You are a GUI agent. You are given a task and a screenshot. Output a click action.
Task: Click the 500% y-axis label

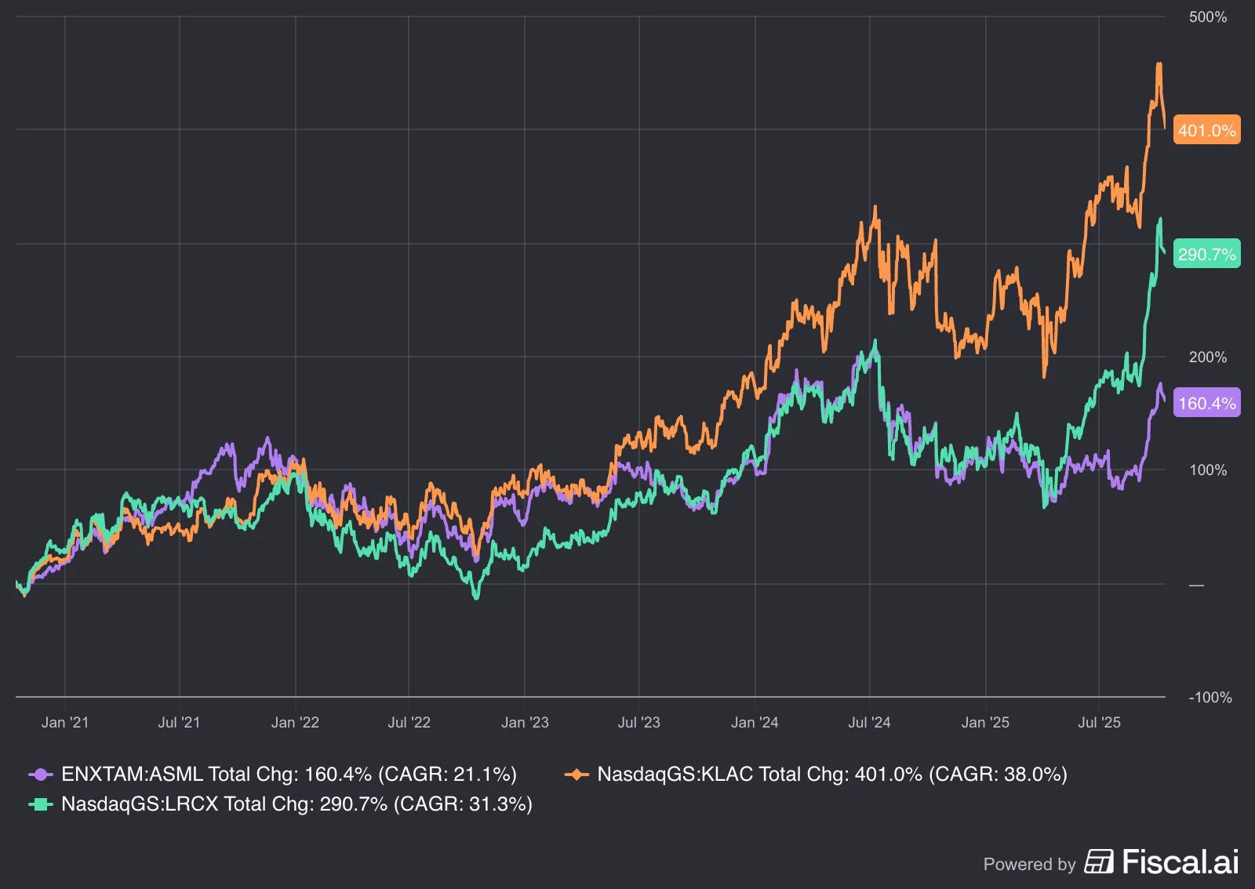pos(1208,16)
